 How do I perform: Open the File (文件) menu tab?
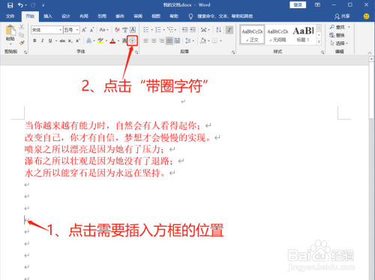pos(10,17)
